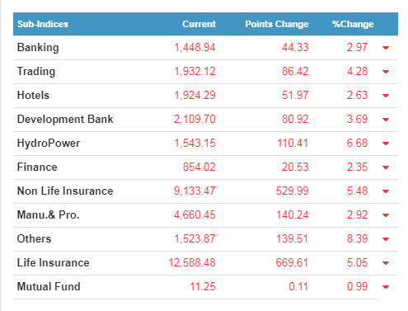Click the Others percent change 8.39
The image size is (408, 311).
click(357, 238)
